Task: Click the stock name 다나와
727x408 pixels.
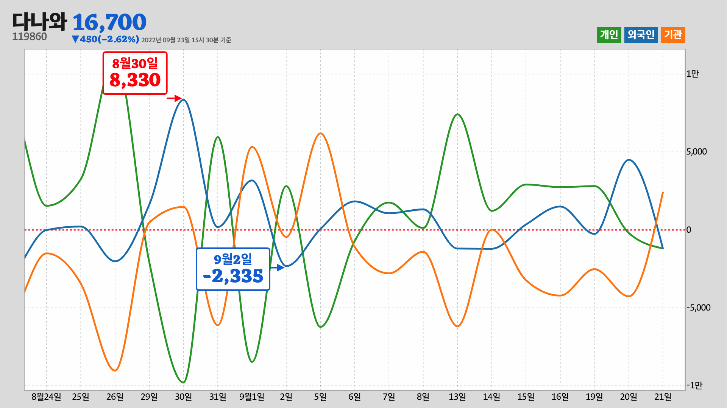Action: pyautogui.click(x=39, y=22)
